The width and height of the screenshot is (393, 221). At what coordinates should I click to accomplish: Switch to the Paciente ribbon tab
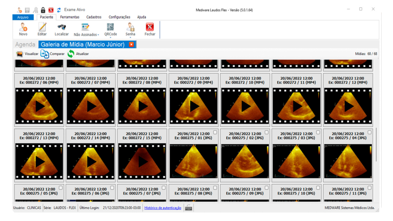pyautogui.click(x=46, y=17)
